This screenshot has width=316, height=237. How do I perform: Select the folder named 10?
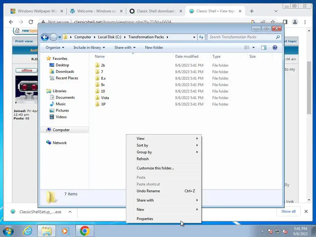[103, 91]
